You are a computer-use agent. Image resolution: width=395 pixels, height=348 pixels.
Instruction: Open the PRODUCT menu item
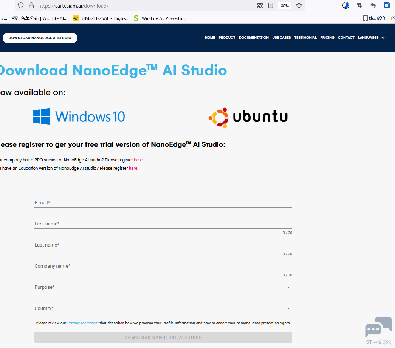coord(227,38)
